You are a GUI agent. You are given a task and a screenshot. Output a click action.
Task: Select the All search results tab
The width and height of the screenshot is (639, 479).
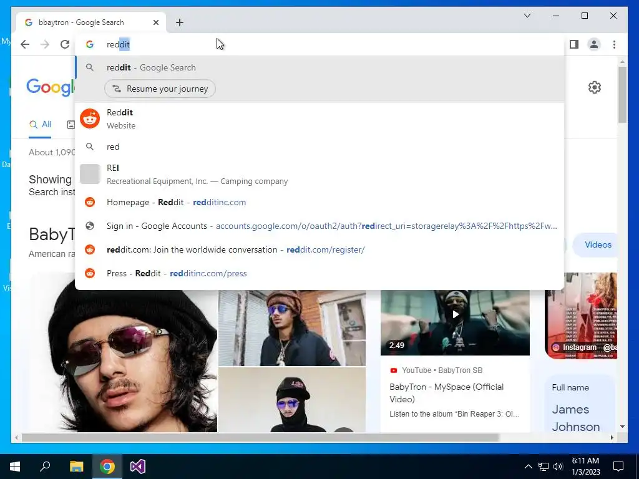(x=40, y=125)
